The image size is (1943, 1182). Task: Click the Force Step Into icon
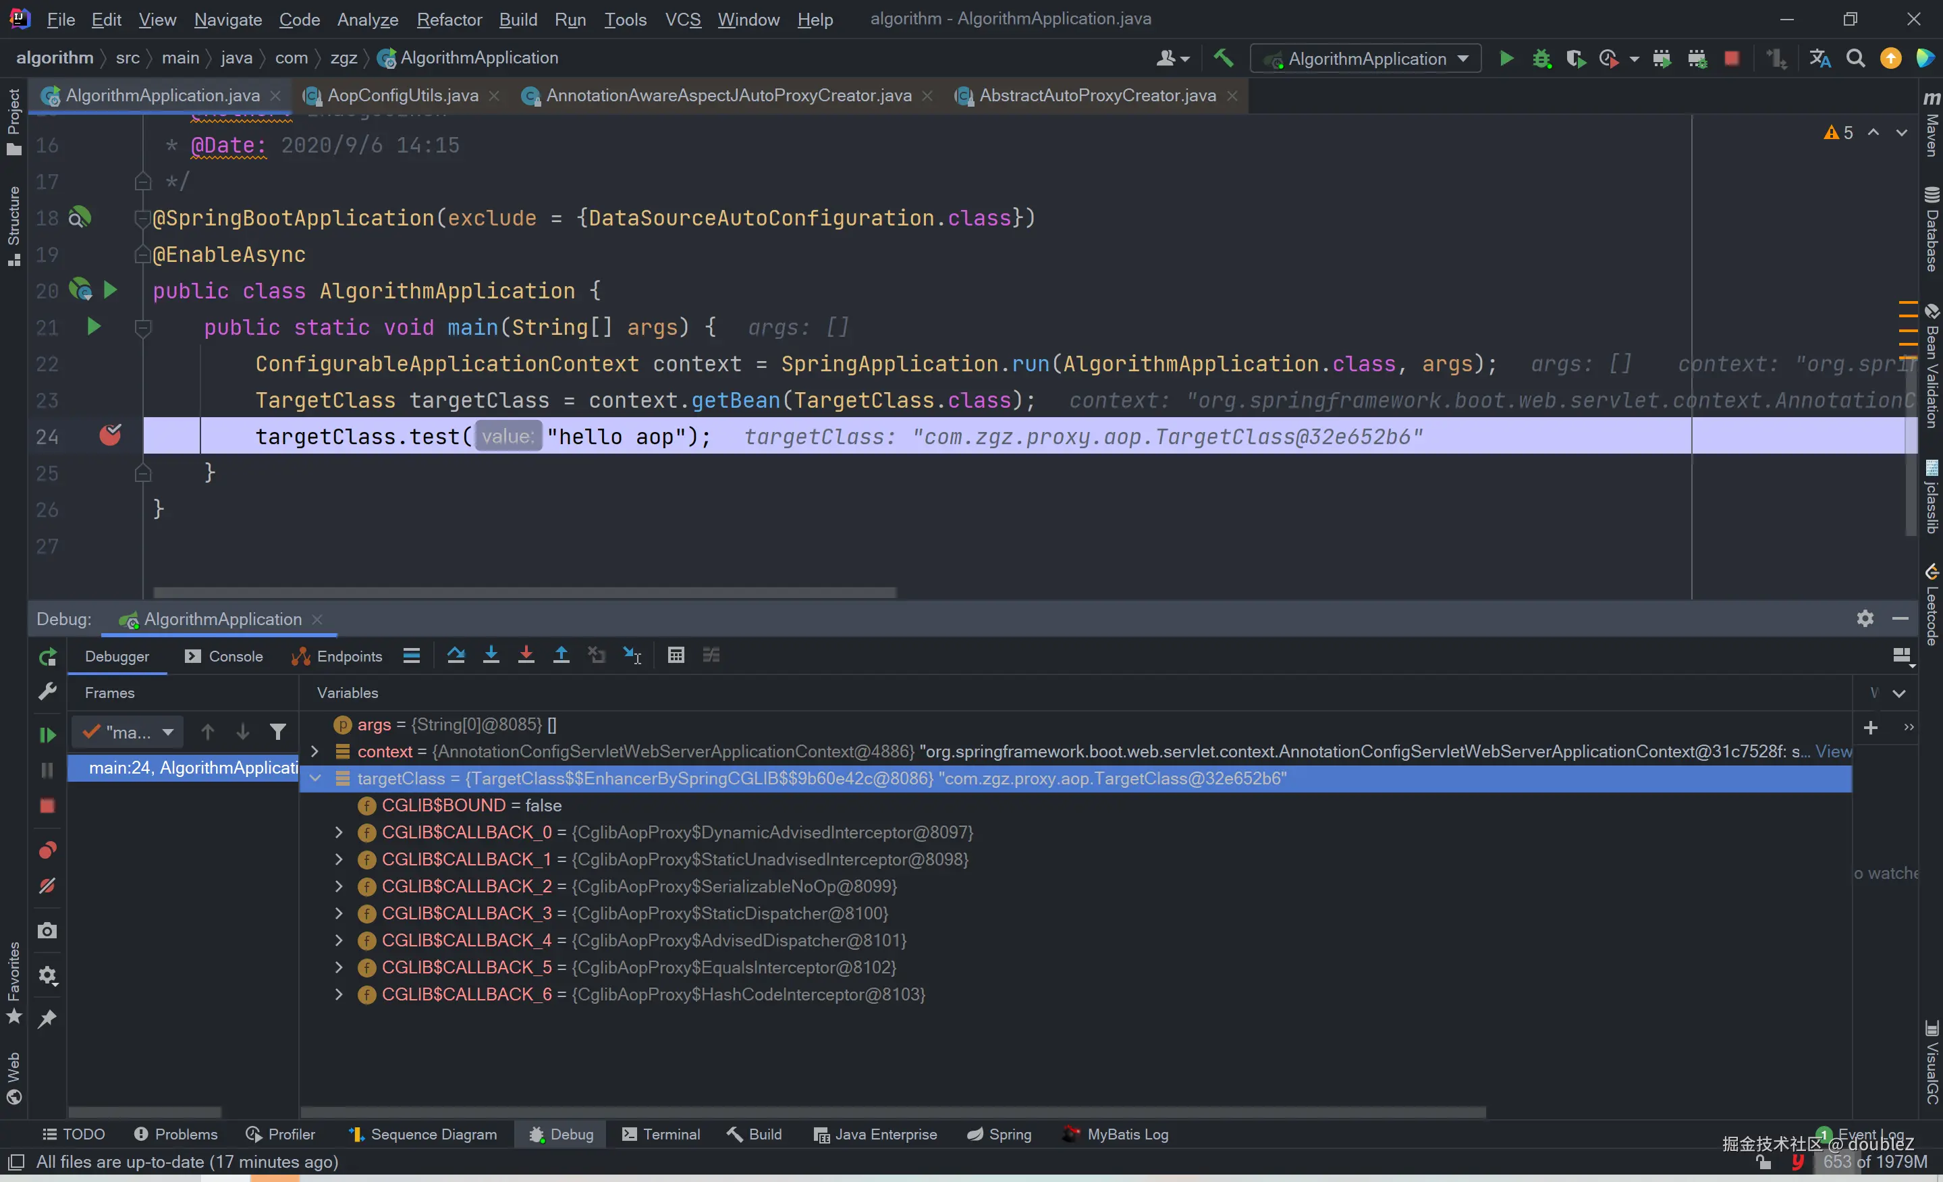526,655
